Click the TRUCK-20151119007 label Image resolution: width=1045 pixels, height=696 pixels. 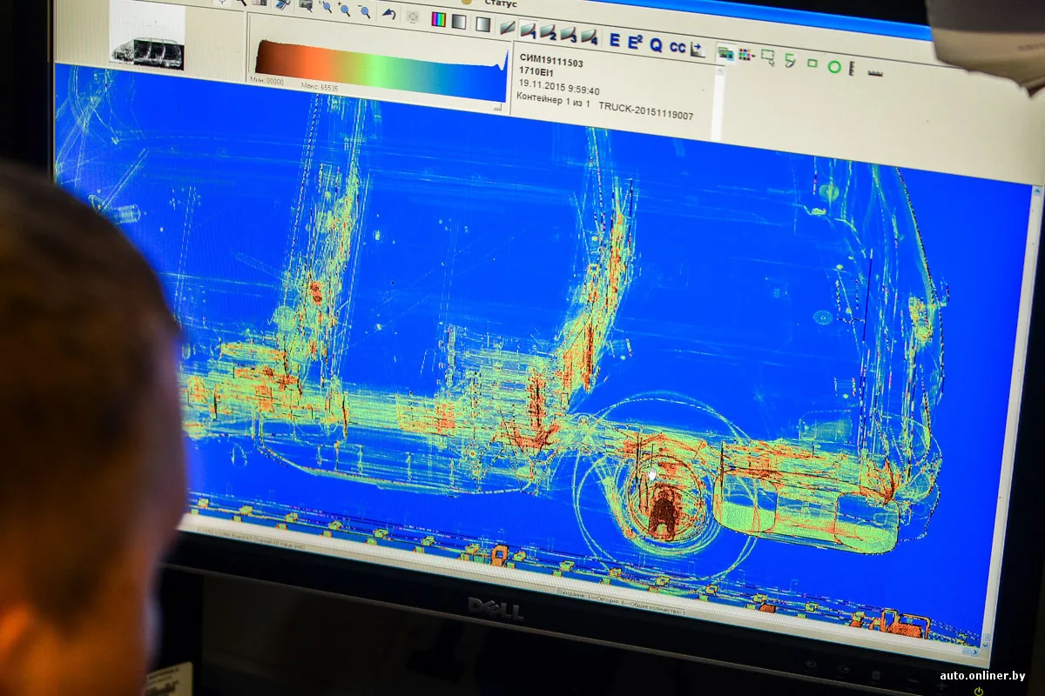(646, 112)
